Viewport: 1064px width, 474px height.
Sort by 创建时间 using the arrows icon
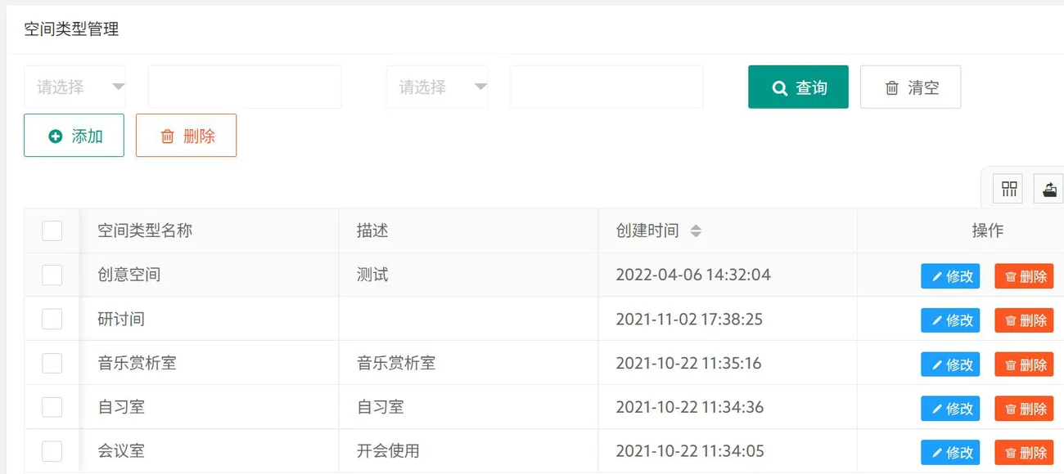(x=696, y=231)
